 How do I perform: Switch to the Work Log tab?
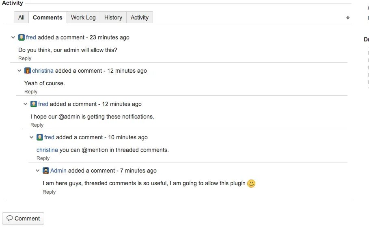83,17
